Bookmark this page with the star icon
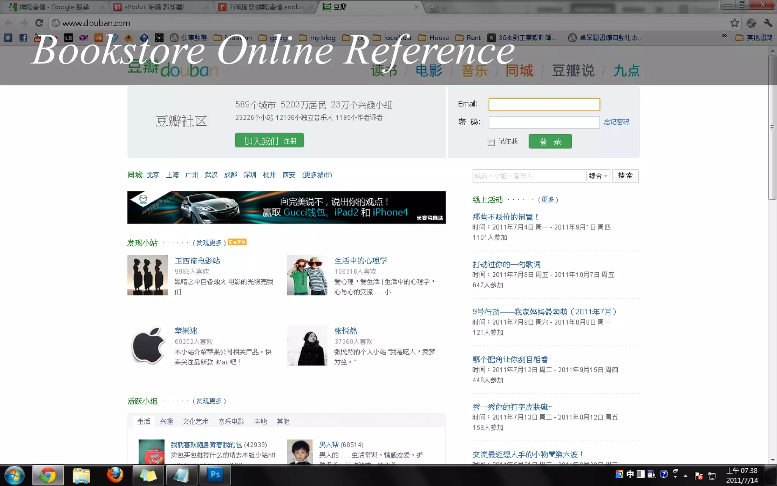The height and width of the screenshot is (486, 777). [735, 23]
